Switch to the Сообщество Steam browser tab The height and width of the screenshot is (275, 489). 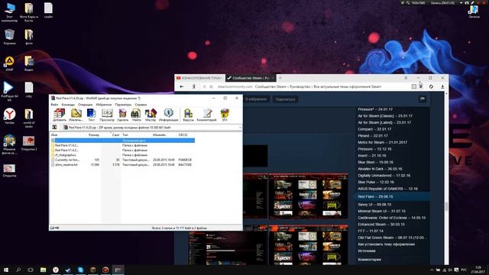coord(251,78)
